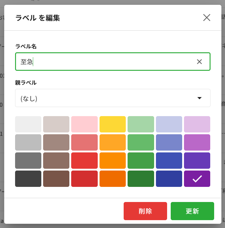
Task: Pick the light green color swatch
Action: [x=141, y=124]
